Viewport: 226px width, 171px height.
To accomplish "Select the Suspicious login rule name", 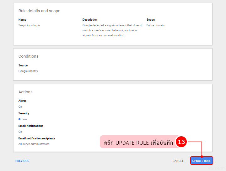I will pos(29,25).
